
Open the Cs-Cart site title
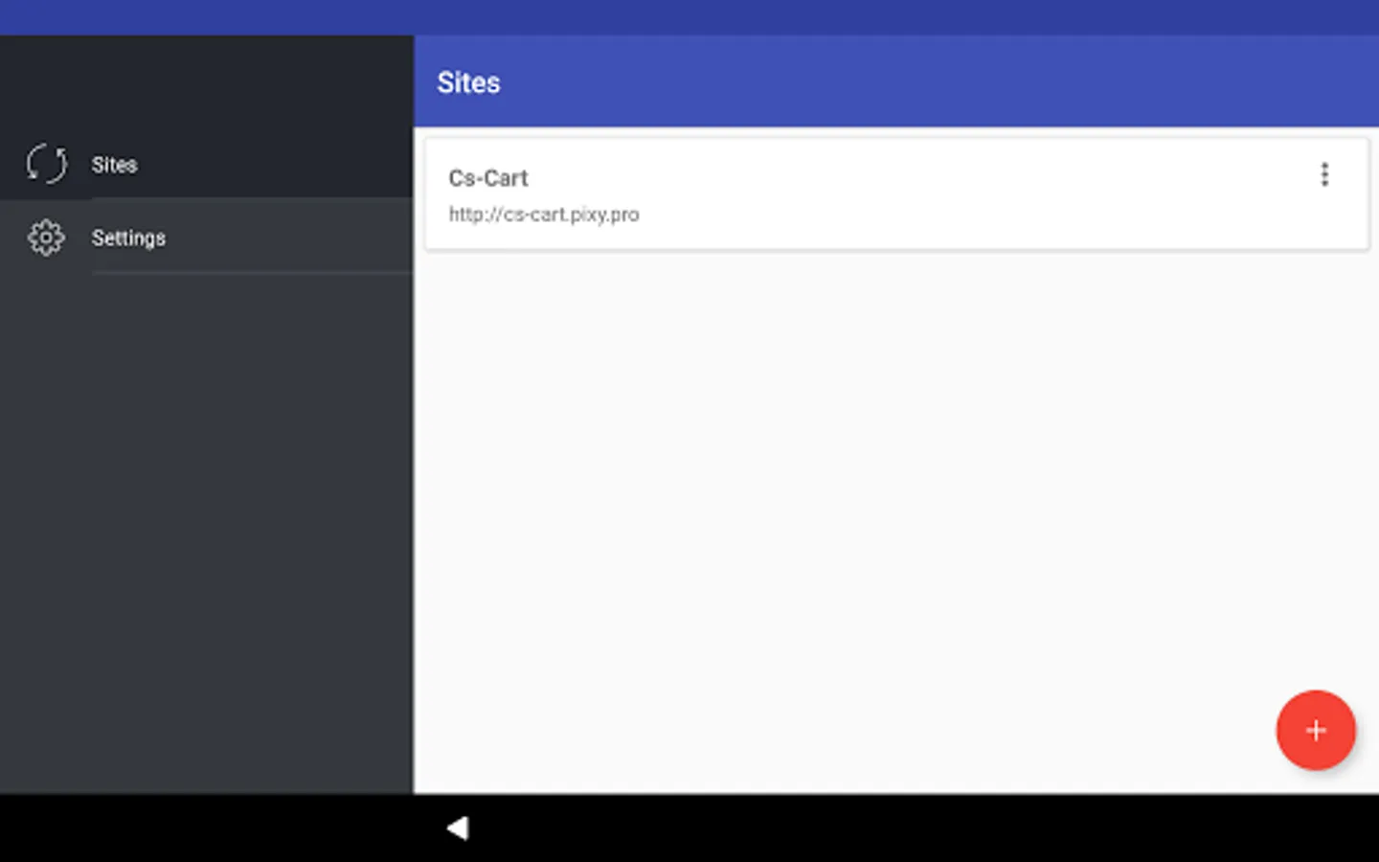click(488, 178)
